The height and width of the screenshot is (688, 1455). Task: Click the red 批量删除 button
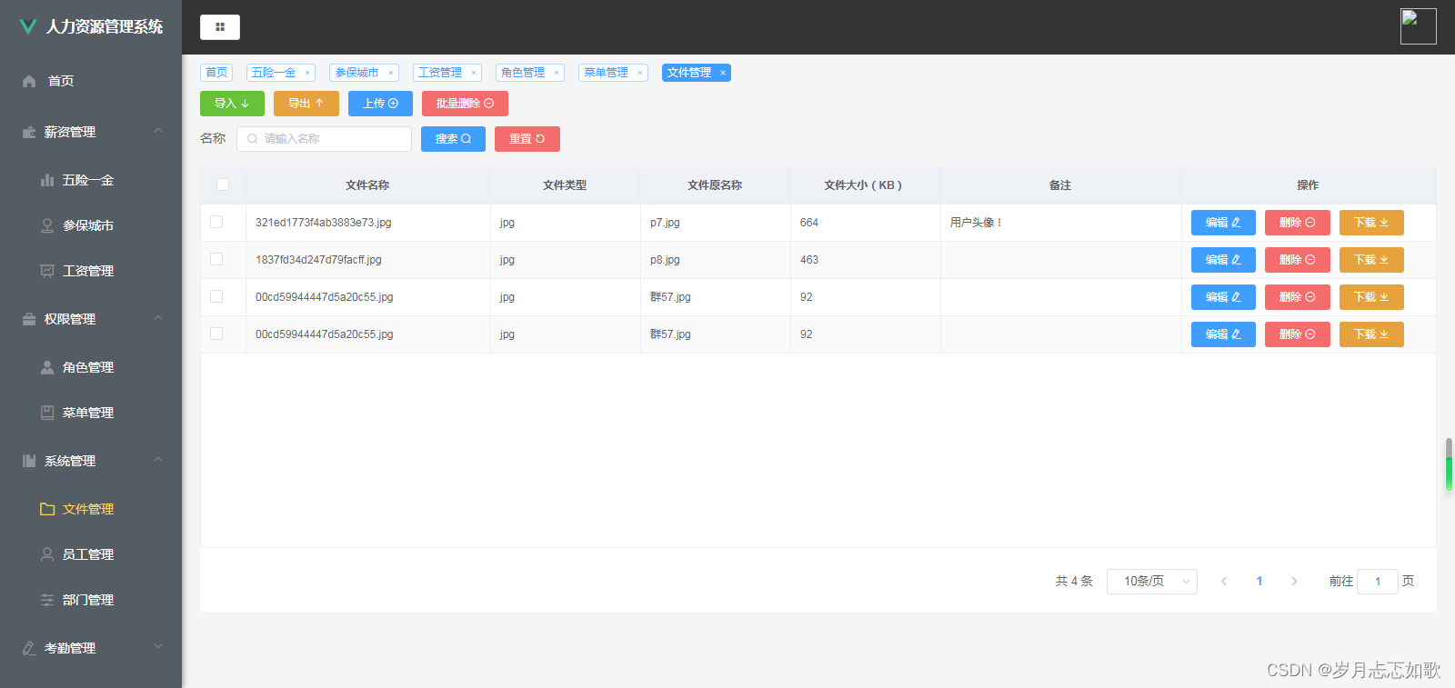[465, 104]
